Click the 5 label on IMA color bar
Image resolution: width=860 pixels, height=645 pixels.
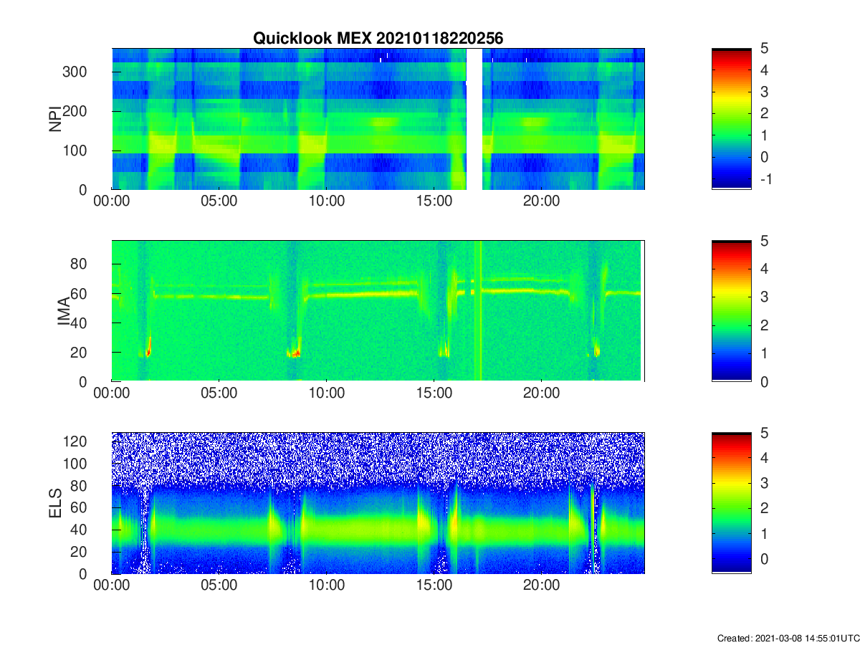(x=764, y=241)
